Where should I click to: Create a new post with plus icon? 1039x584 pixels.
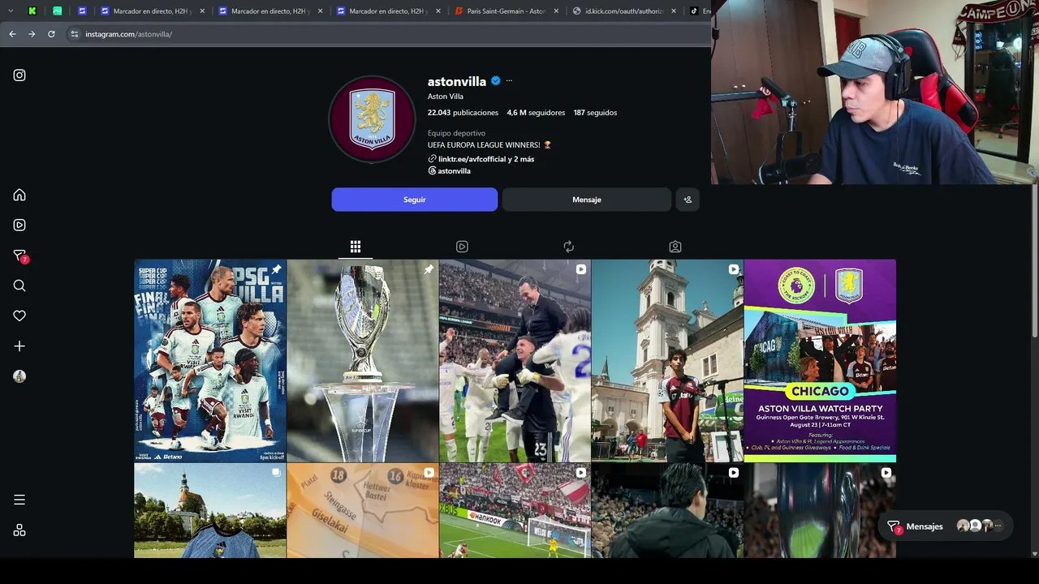(x=19, y=346)
